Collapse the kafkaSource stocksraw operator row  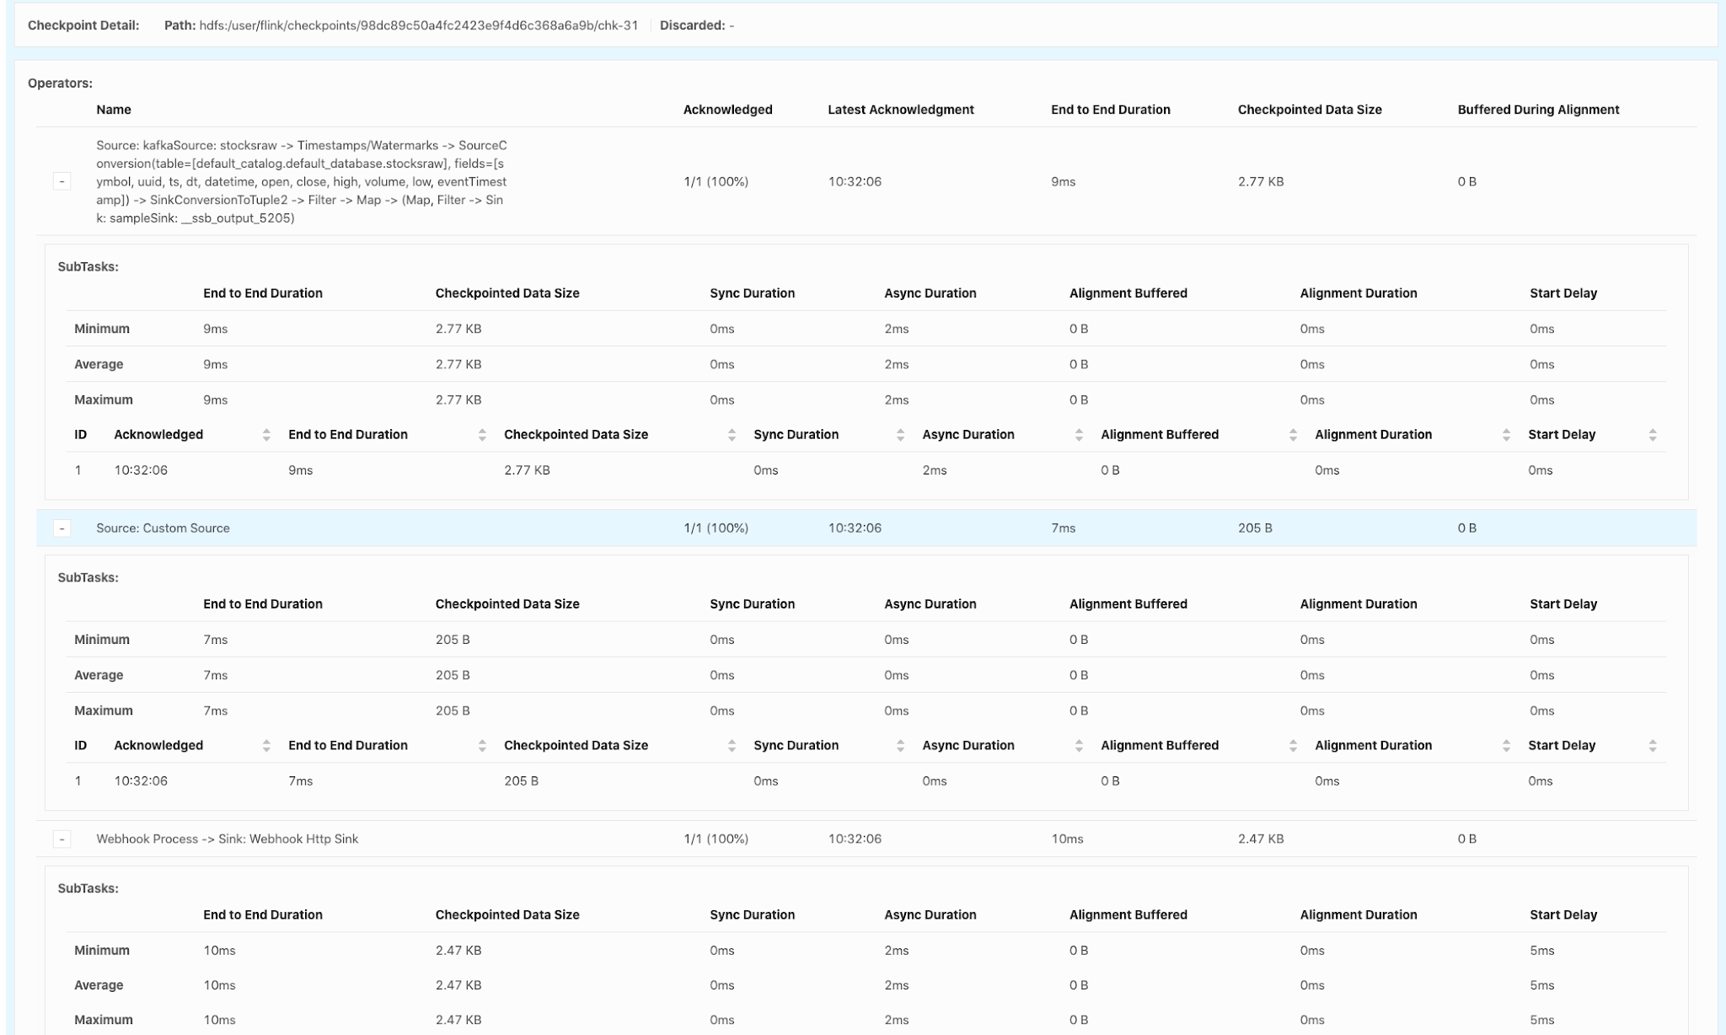(x=62, y=182)
